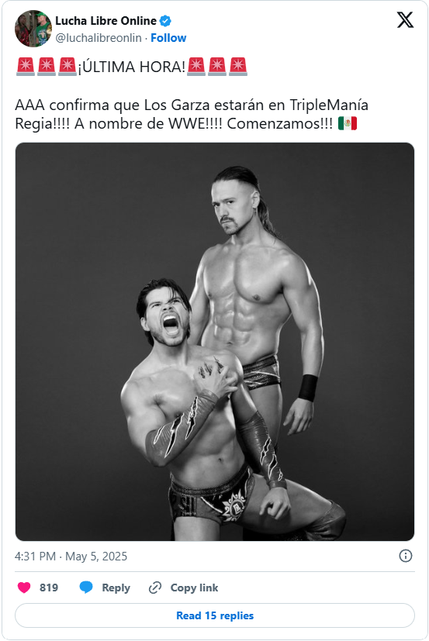Click the siren emoji after ÚLTIMA HORA!
This screenshot has width=429, height=641.
pos(196,67)
